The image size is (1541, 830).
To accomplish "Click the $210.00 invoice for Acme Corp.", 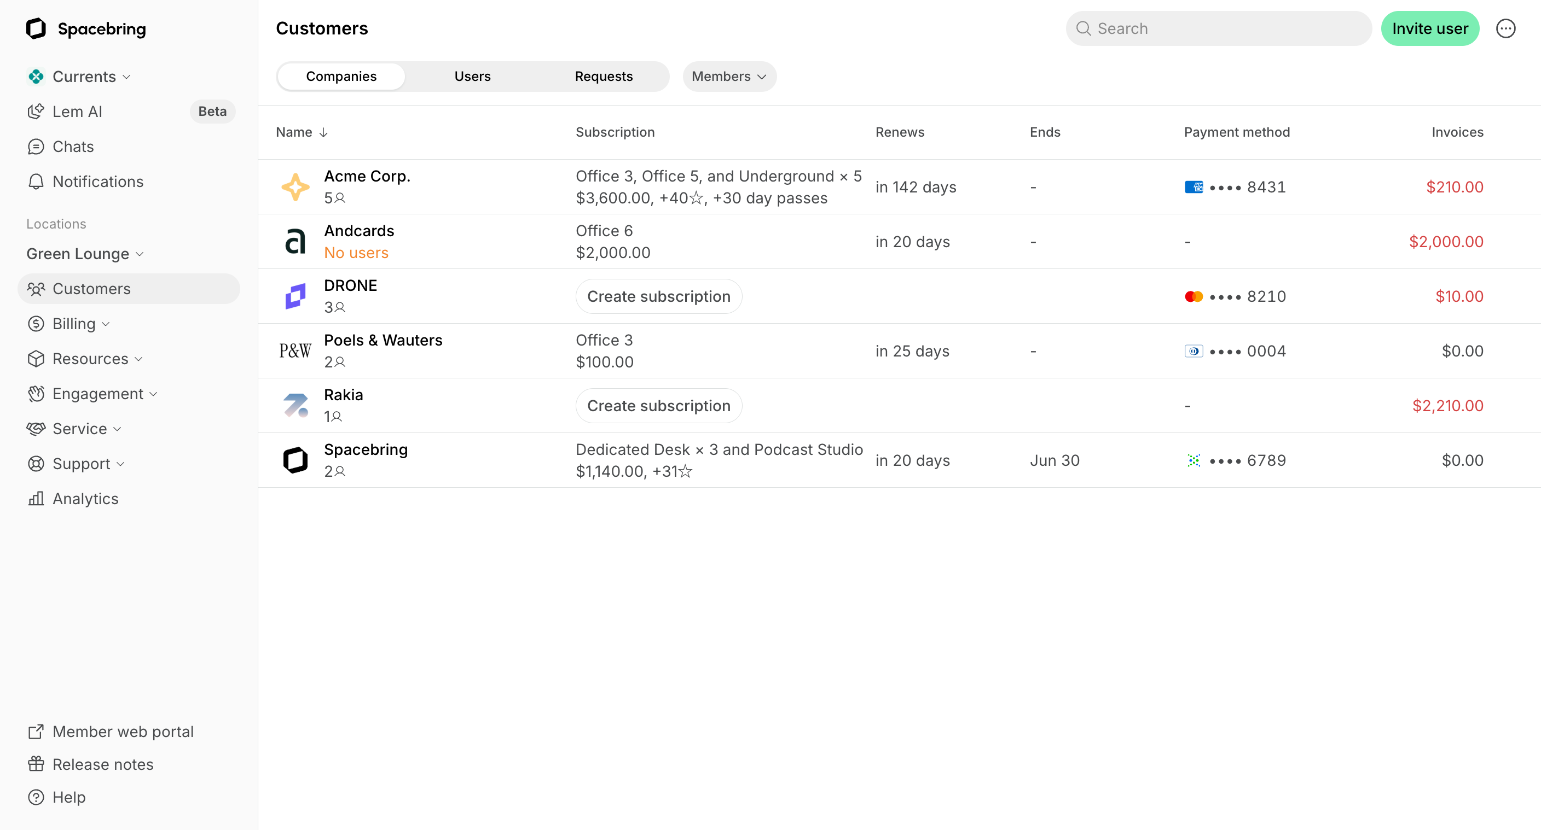I will click(1454, 187).
